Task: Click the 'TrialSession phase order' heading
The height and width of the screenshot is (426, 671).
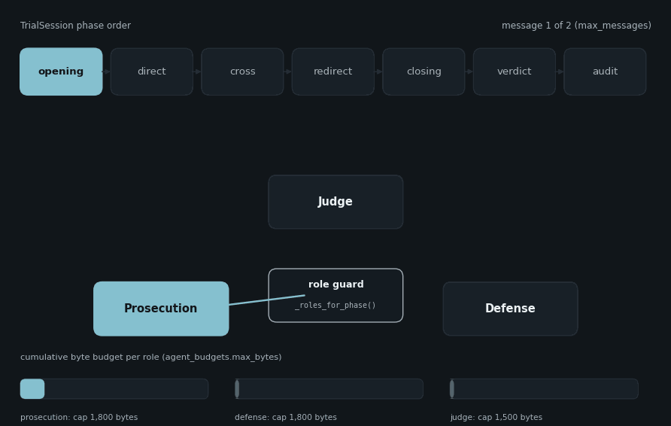Action: 76,26
